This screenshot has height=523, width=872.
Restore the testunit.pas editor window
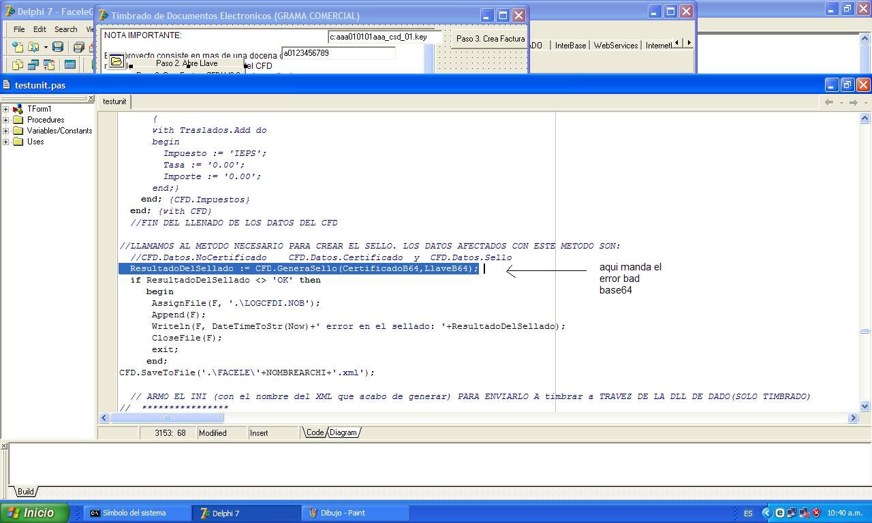(847, 84)
